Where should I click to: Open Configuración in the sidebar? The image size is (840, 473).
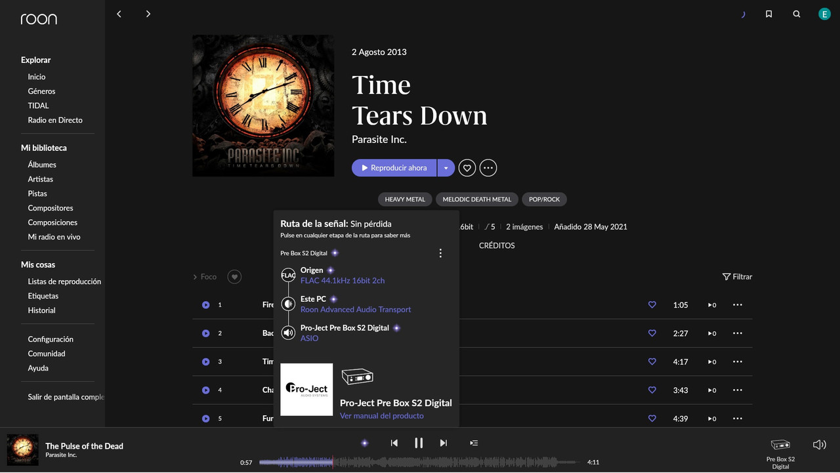click(51, 339)
